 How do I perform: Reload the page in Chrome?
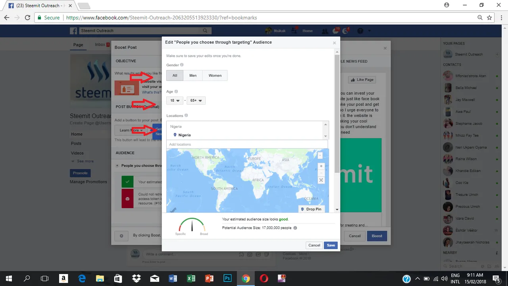27,17
